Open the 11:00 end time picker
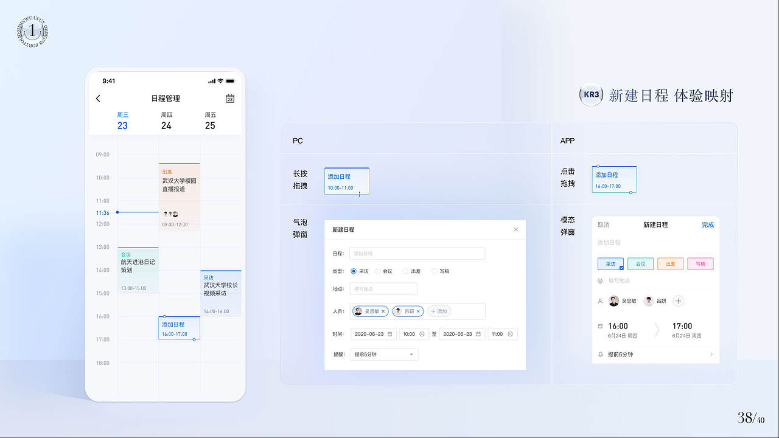This screenshot has height=438, width=779. coord(503,334)
